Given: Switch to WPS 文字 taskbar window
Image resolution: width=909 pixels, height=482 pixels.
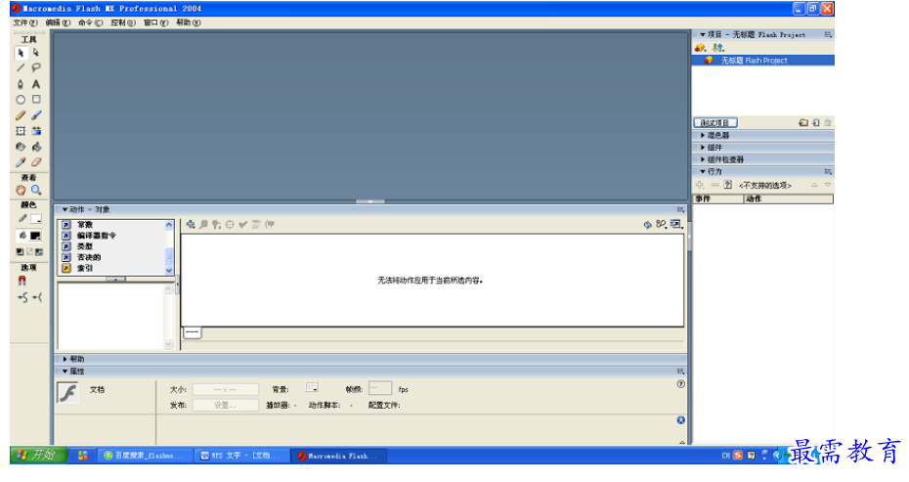Looking at the screenshot, I should pos(241,456).
